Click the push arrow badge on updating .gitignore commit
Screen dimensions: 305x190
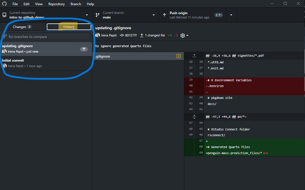84,49
